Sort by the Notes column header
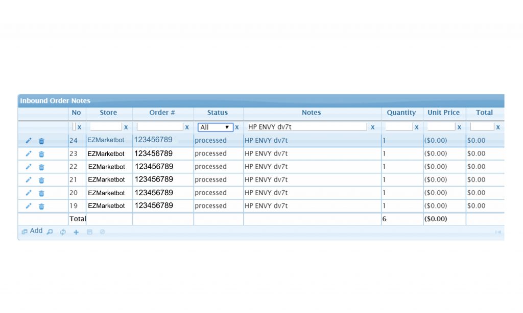 click(312, 113)
